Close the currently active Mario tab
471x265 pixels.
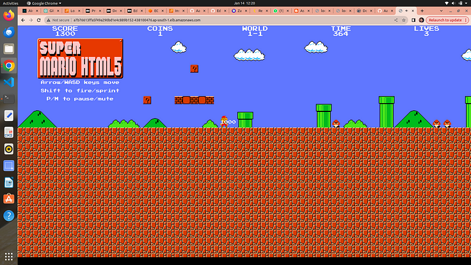point(413,11)
